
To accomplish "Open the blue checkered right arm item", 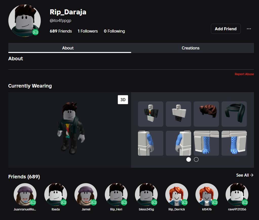I will (178, 143).
